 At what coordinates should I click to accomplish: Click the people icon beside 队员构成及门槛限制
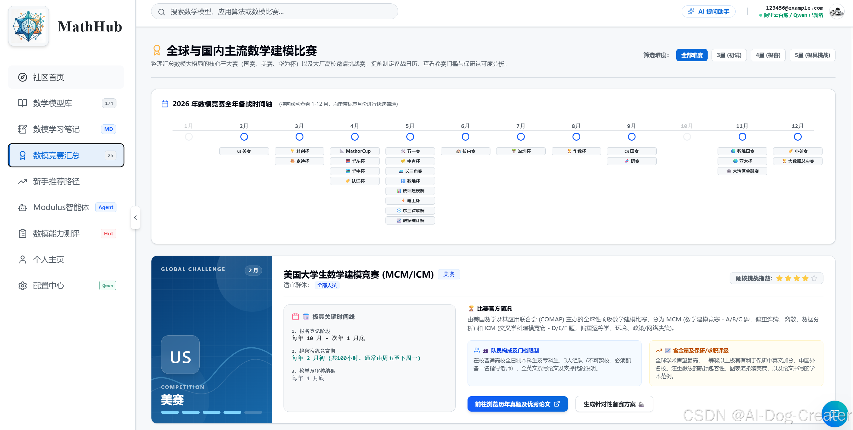pos(477,350)
